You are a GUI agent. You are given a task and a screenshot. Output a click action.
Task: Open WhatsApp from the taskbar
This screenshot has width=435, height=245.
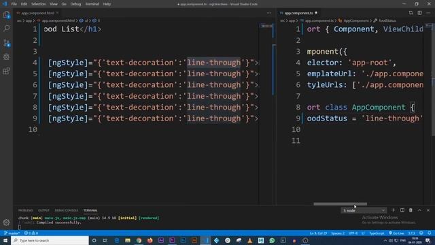tap(272, 240)
